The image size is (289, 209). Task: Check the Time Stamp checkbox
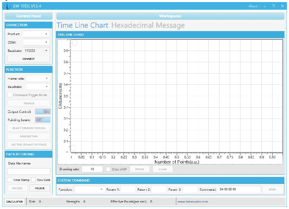9,180
